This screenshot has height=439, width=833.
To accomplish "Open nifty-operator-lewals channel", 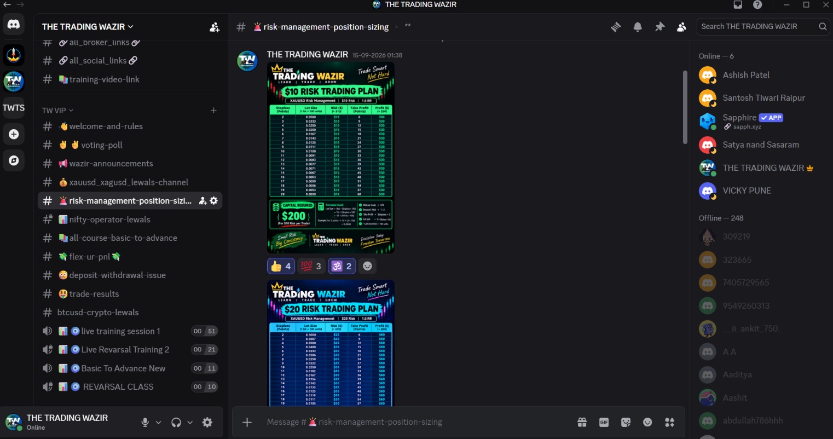I will [130, 220].
